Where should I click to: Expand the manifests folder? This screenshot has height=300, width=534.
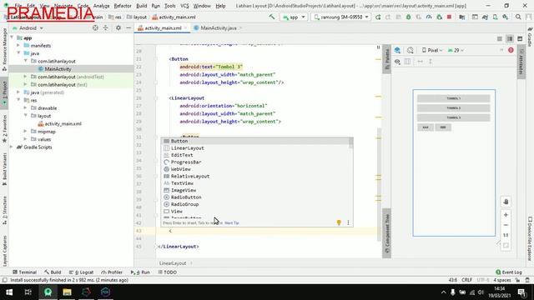tap(18, 46)
